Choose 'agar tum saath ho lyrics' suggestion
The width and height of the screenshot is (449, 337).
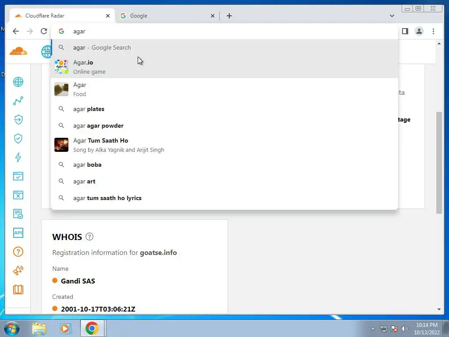[x=224, y=198]
